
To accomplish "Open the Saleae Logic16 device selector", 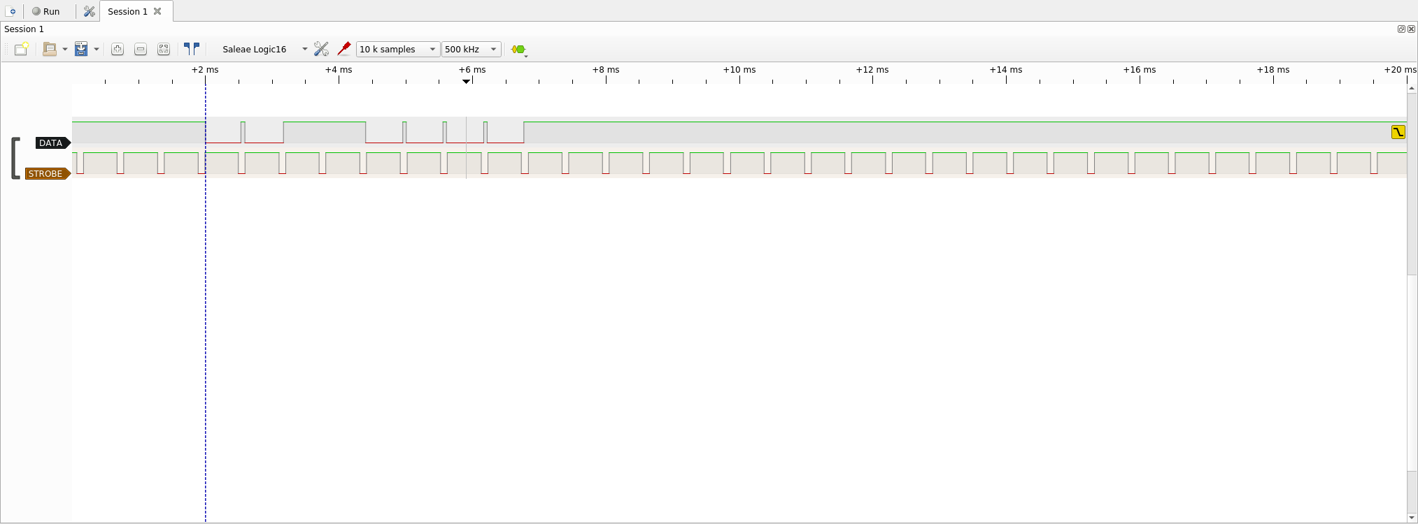I will pyautogui.click(x=264, y=49).
